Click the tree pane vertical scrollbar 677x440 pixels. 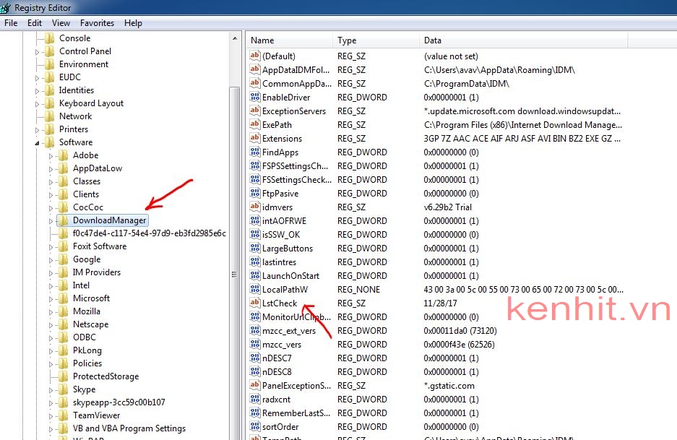coord(234,275)
